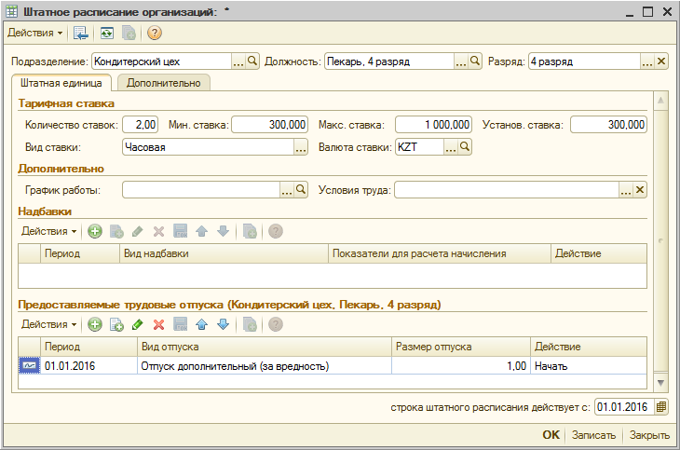Open search magnifier for Подразделение field
The image size is (680, 450).
252,61
